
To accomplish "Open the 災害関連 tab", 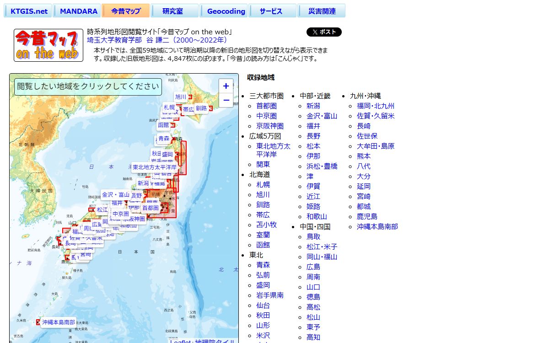I will [322, 11].
